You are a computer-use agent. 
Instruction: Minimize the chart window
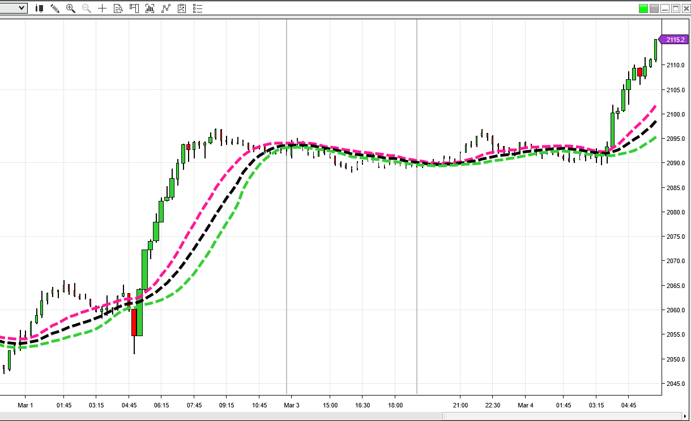click(x=665, y=8)
